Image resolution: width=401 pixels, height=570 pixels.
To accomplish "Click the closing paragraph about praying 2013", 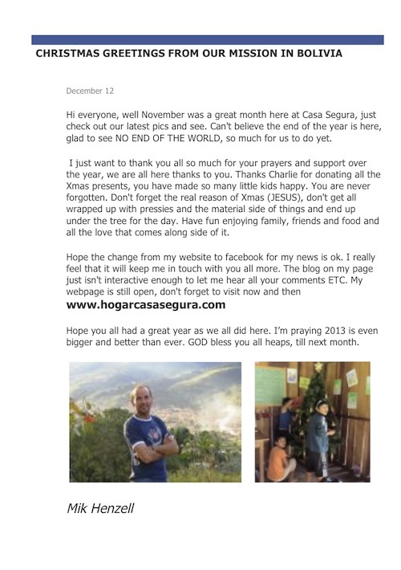I will click(x=222, y=336).
